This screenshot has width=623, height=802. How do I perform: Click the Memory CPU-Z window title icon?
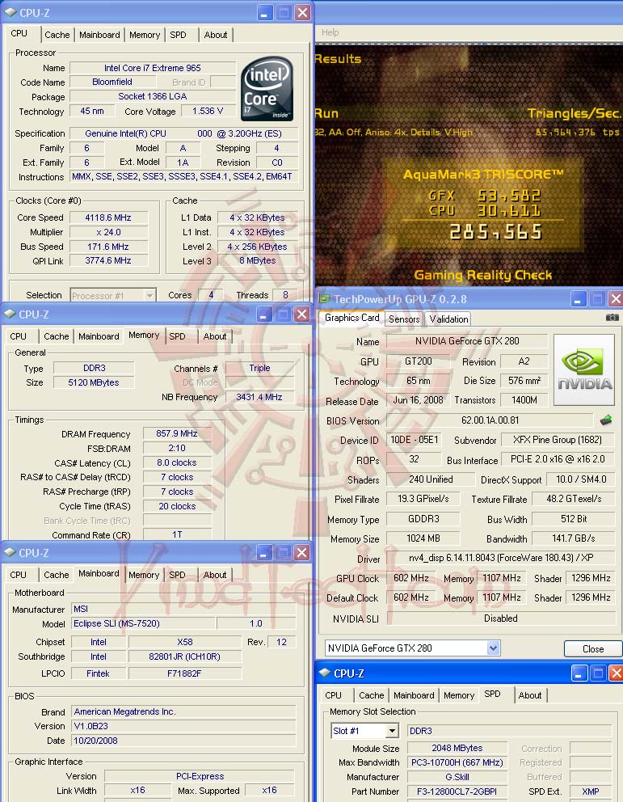10,314
